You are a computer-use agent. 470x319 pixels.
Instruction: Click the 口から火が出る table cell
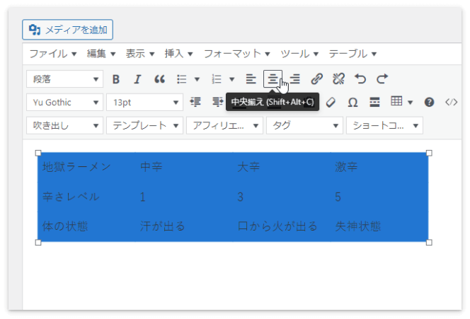[282, 226]
